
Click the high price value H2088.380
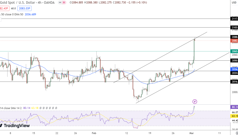click(91, 3)
